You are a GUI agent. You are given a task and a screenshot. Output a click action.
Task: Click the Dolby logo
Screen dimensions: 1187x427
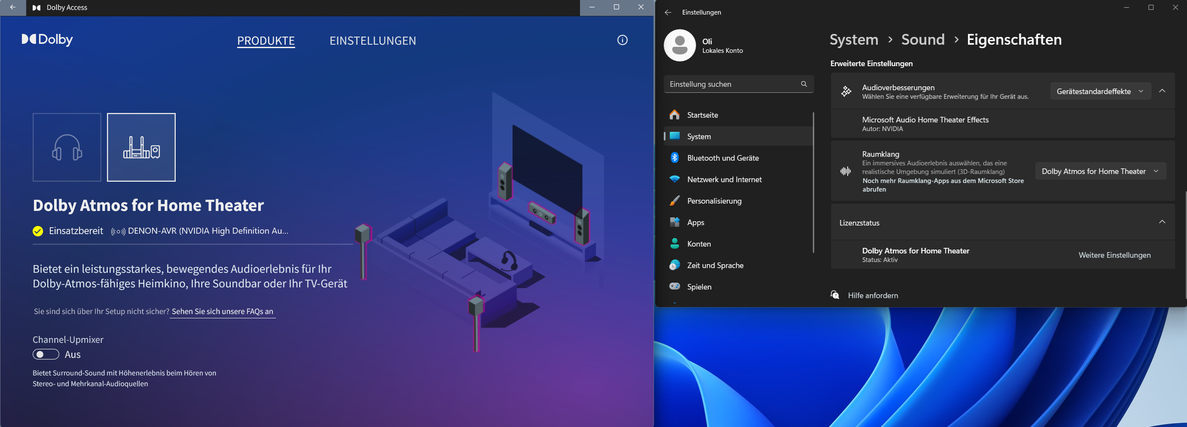click(x=47, y=40)
